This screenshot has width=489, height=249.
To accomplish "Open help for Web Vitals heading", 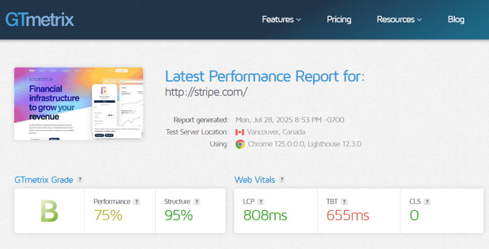I will pyautogui.click(x=282, y=180).
